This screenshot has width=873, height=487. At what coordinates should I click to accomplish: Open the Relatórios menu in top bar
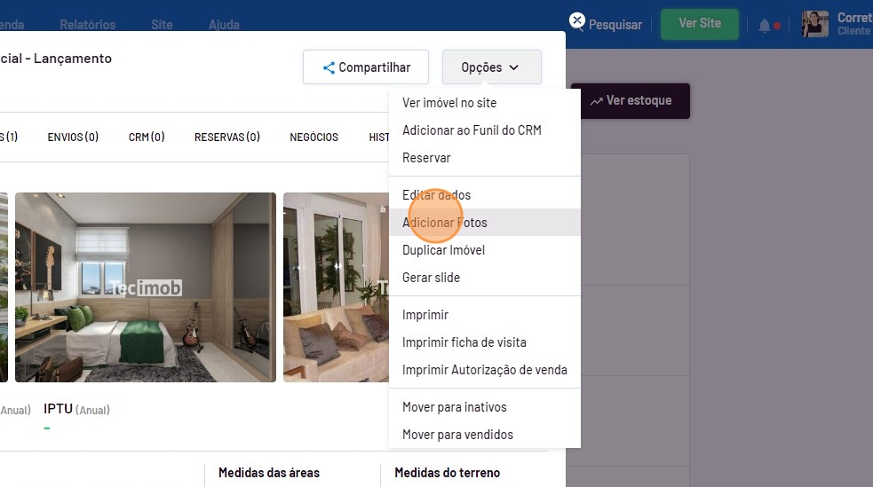click(x=87, y=25)
